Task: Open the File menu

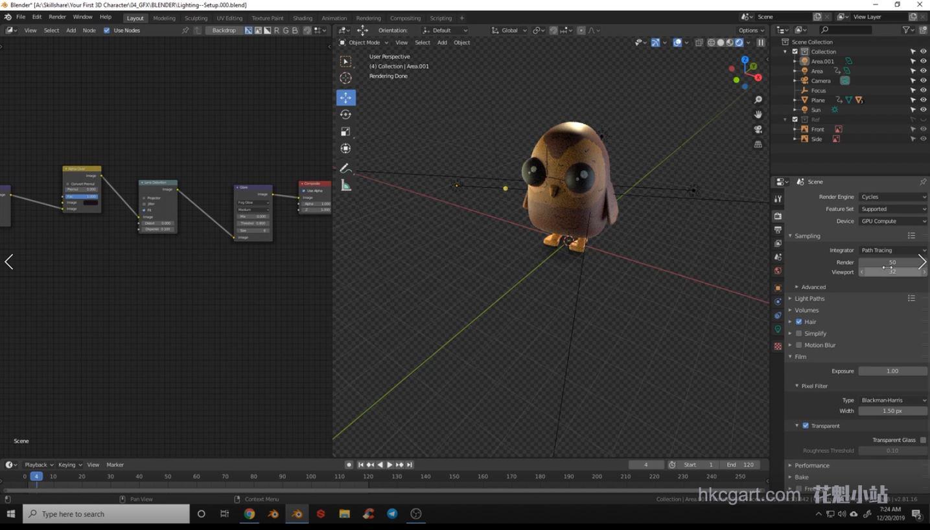Action: click(21, 17)
